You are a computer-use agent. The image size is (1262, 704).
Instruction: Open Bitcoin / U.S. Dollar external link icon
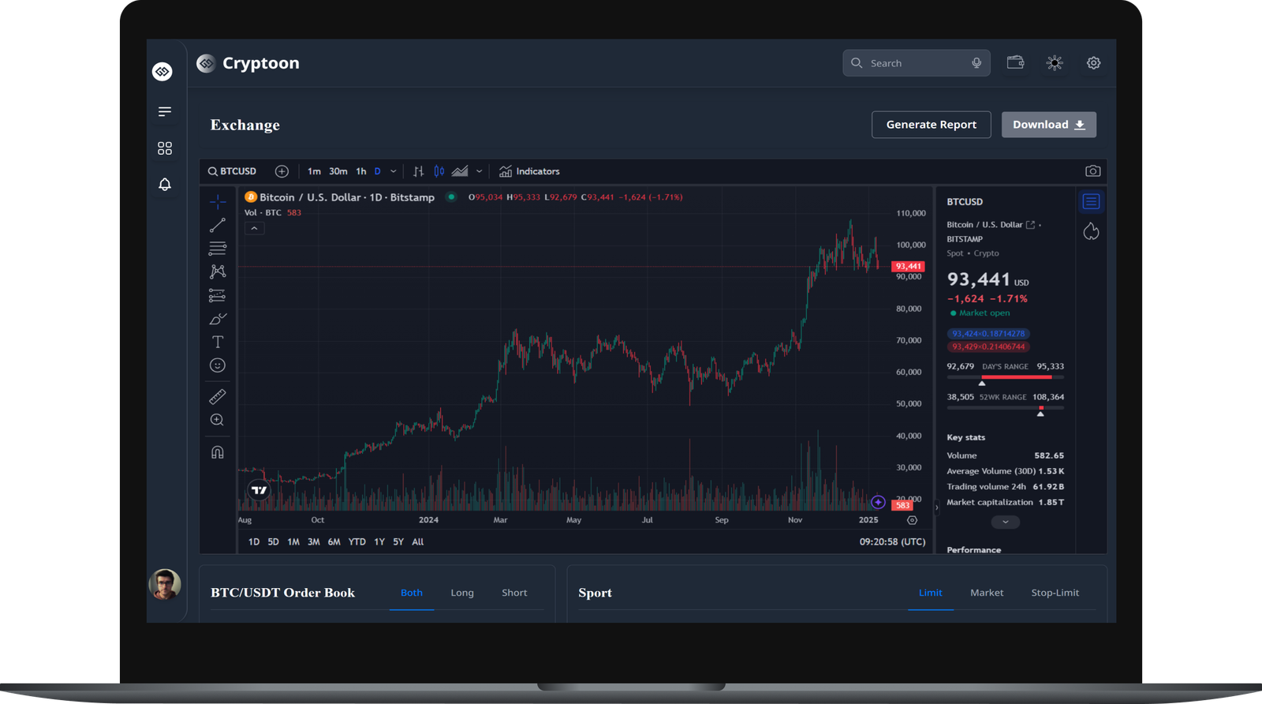(1030, 225)
